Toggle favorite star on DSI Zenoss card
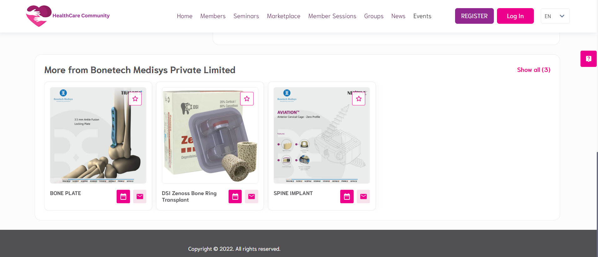Viewport: 598px width, 257px height. (247, 99)
